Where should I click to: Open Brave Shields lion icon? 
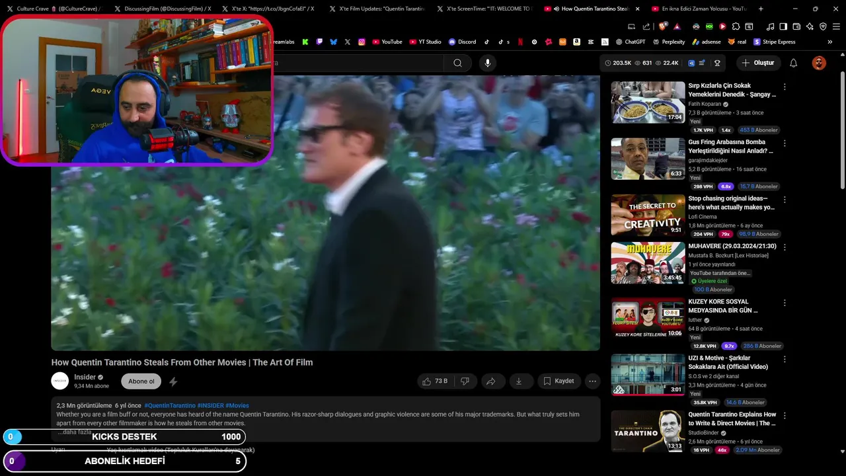(x=663, y=26)
